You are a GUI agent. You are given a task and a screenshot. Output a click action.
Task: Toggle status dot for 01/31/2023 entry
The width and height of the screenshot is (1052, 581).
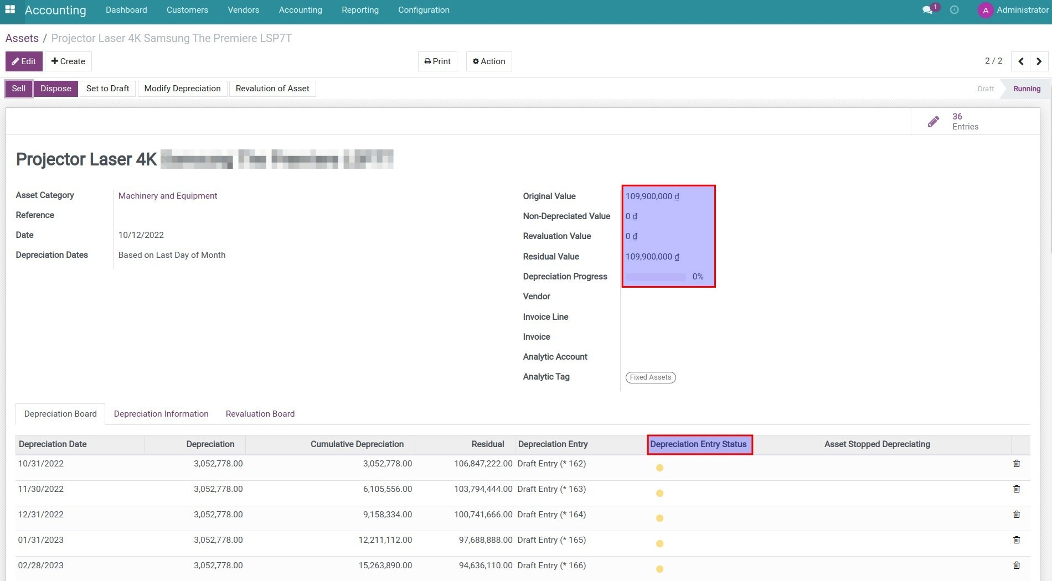tap(659, 544)
